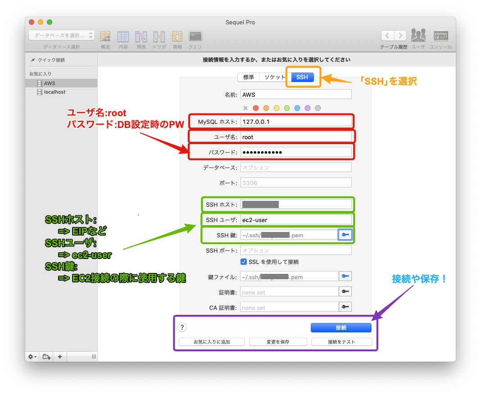
Task: Pick the yellow favorite color dot
Action: point(277,108)
